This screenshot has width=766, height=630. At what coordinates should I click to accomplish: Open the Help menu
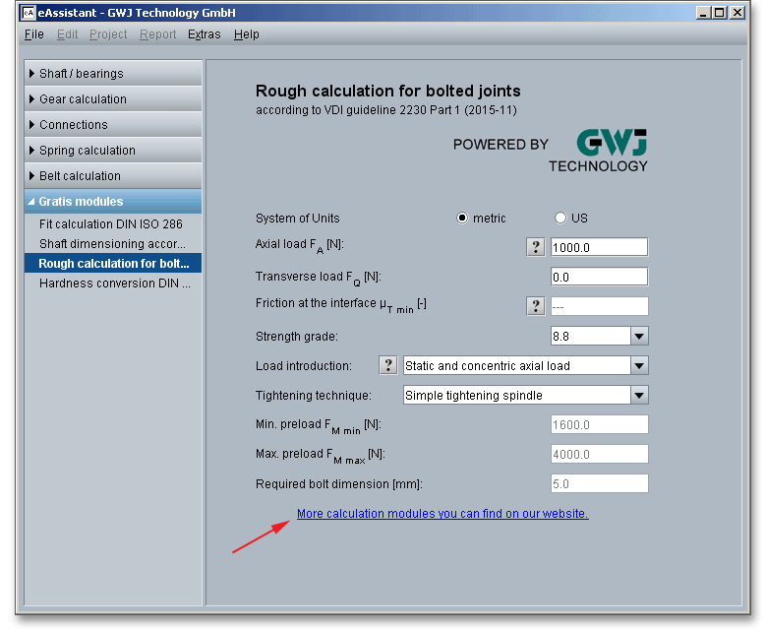coord(247,34)
